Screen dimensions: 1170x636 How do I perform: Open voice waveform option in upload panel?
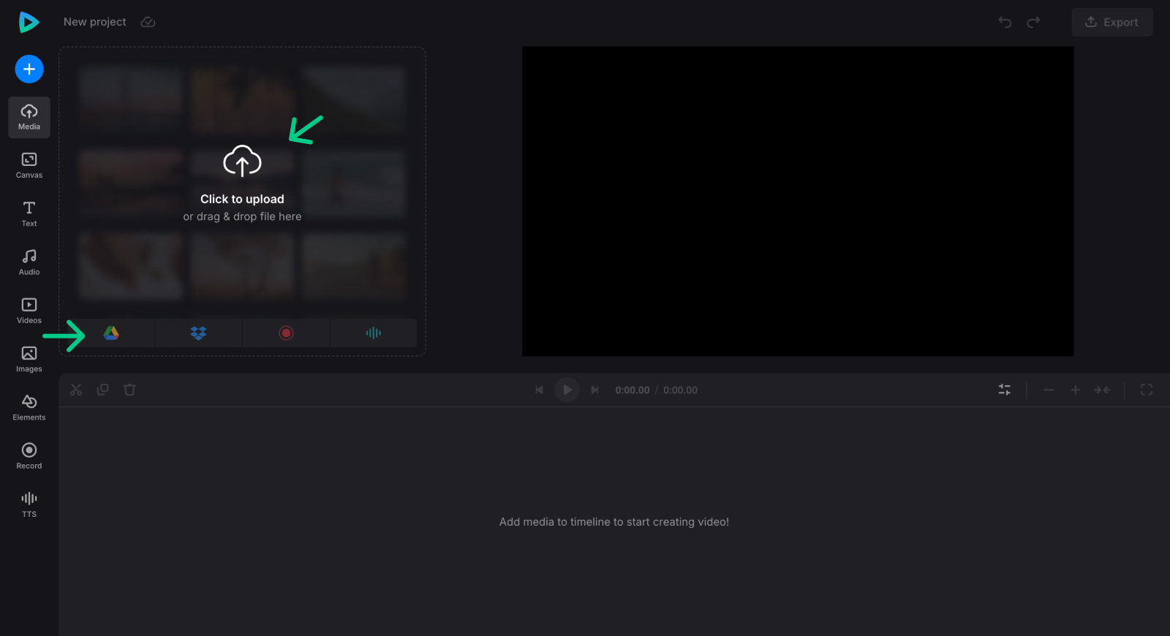click(x=374, y=333)
